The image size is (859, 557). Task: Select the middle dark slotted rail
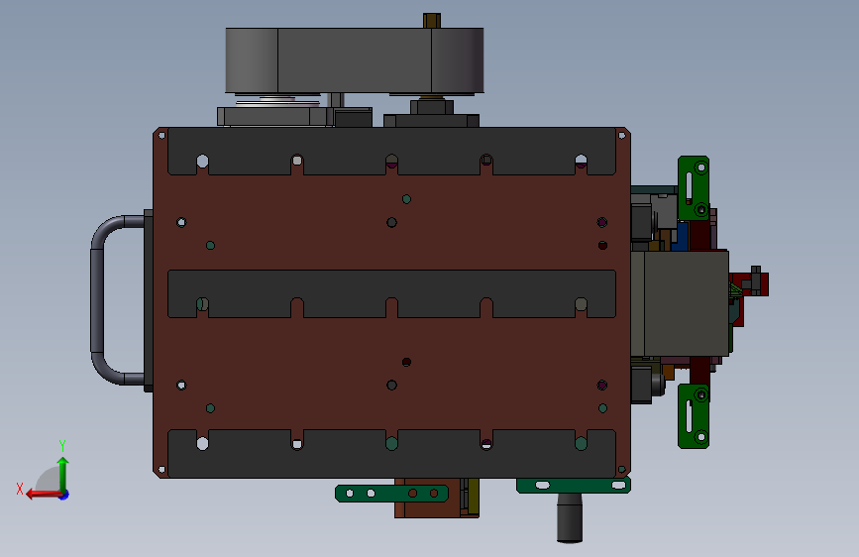pos(391,285)
